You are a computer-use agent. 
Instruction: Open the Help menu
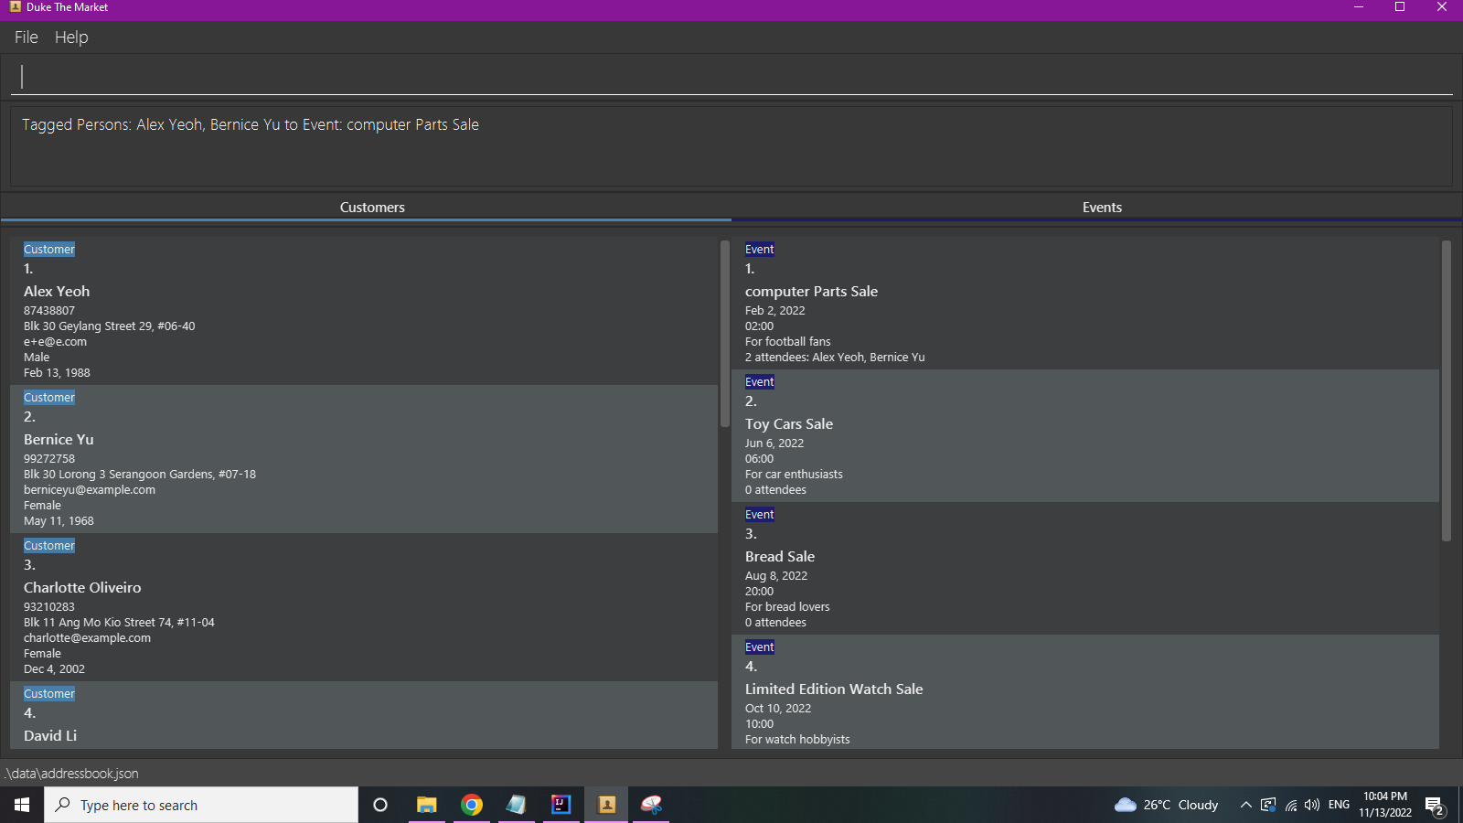coord(71,37)
